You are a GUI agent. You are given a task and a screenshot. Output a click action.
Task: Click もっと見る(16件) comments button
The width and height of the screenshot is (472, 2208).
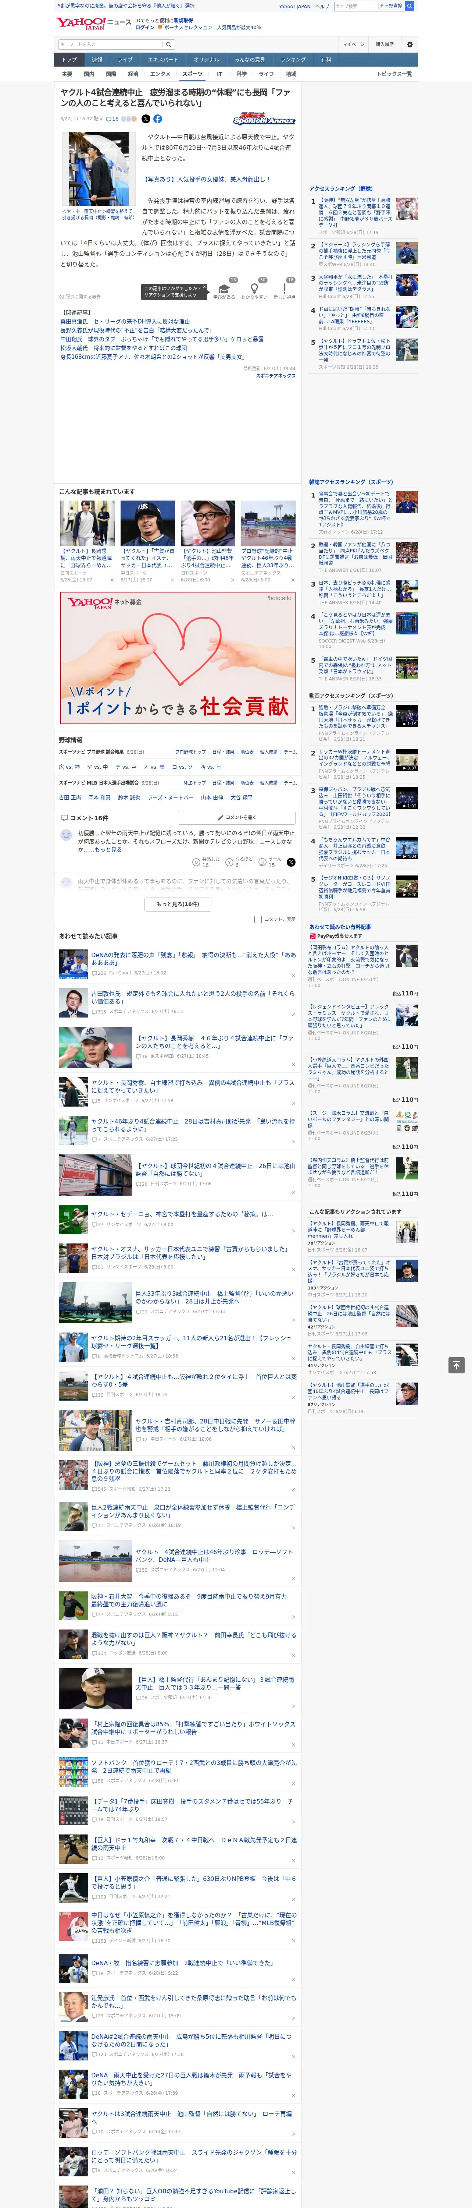pos(178,904)
